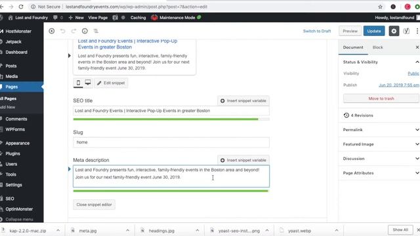
Task: Click the Jun 20, 2019 publish date link
Action: [399, 85]
